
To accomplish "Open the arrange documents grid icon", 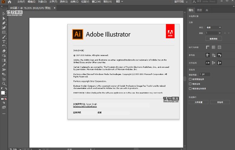I will [x=118, y=2].
